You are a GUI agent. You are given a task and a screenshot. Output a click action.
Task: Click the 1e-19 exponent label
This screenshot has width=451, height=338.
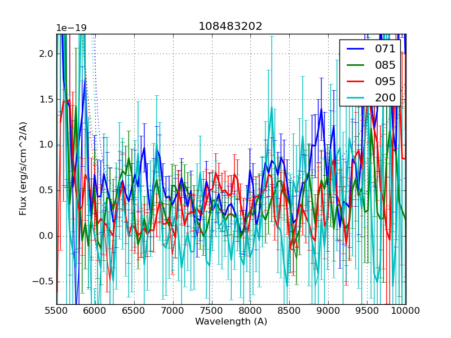pyautogui.click(x=71, y=28)
